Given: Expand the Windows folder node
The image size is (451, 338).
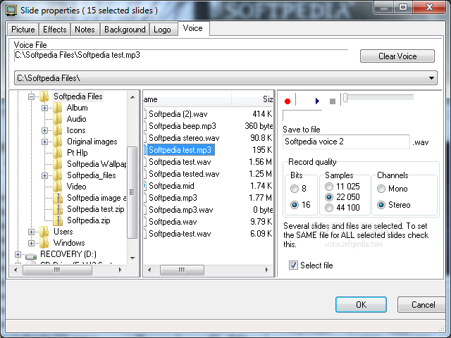Looking at the screenshot, I should pos(31,243).
